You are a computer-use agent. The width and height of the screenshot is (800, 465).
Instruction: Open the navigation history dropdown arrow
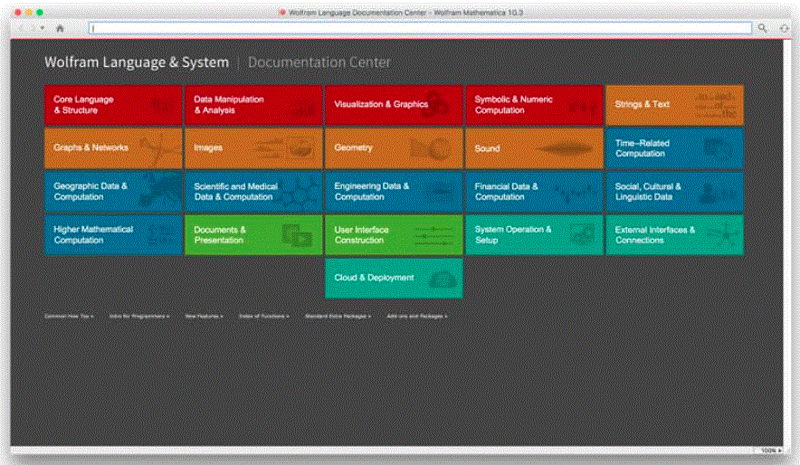point(43,28)
